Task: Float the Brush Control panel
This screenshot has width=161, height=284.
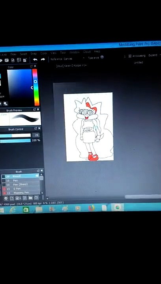Action: point(36,129)
